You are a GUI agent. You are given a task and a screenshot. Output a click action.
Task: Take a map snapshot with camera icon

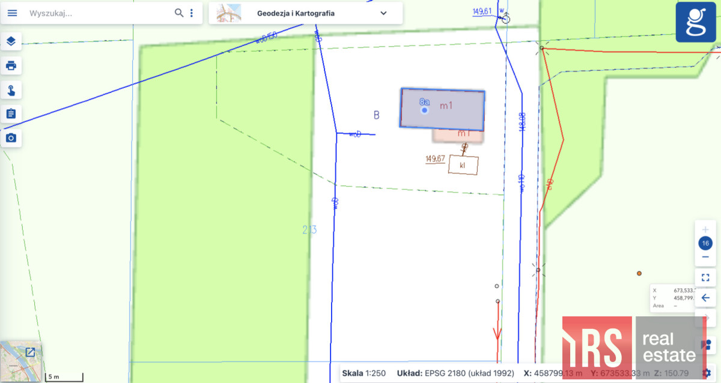pyautogui.click(x=11, y=138)
